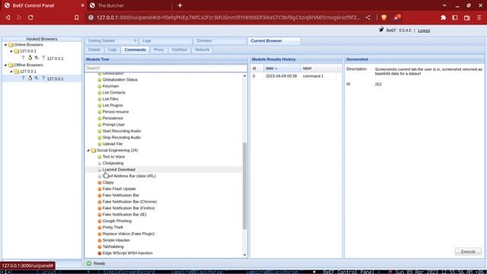Sort results by the date column header

[x=282, y=68]
